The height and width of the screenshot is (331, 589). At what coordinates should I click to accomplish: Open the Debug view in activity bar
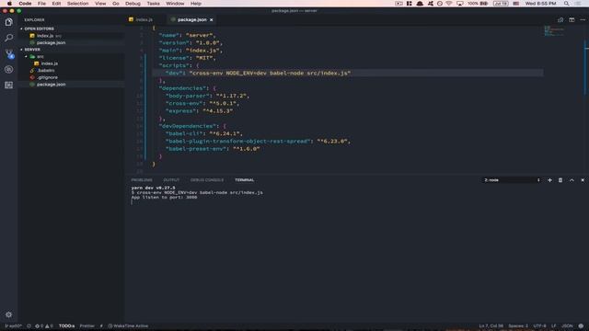[x=8, y=70]
